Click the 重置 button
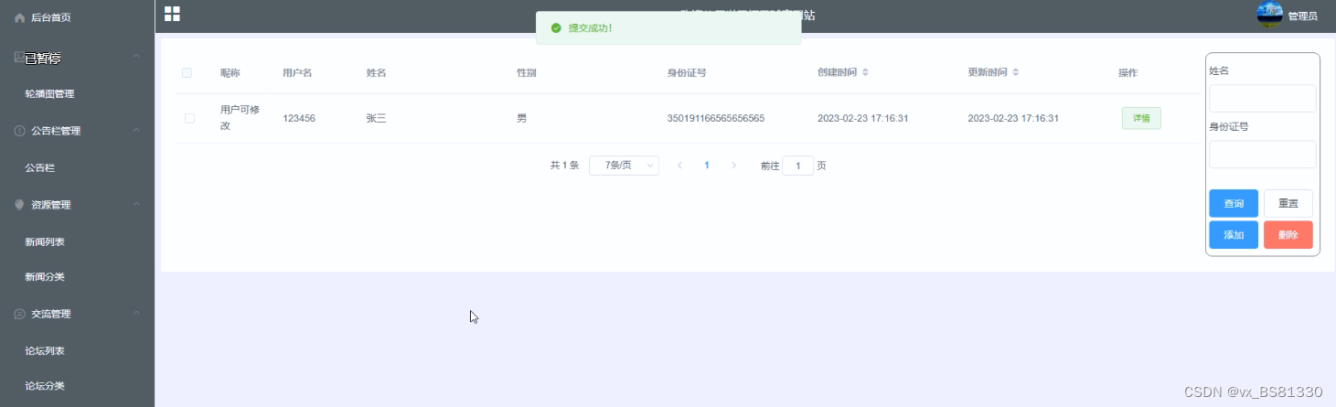 tap(1288, 203)
